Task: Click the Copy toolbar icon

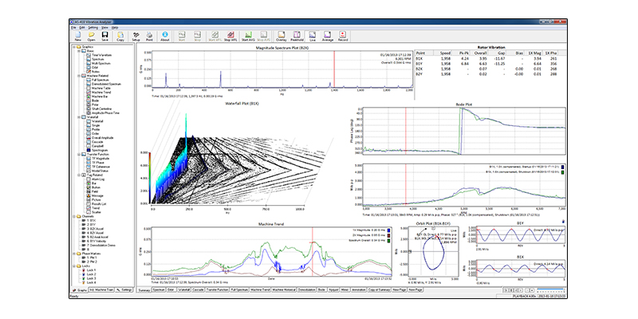Action: coord(120,36)
